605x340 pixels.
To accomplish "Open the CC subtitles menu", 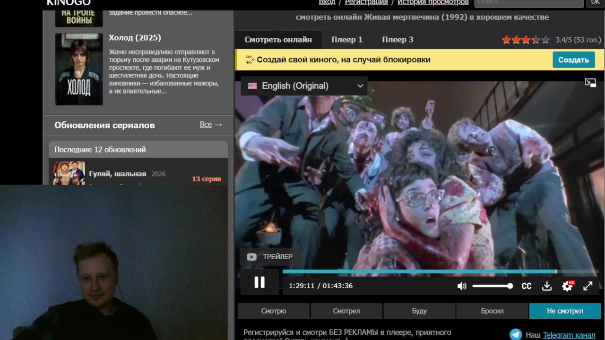I will pos(527,286).
